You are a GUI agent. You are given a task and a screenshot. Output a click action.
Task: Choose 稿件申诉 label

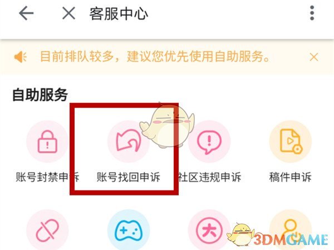(291, 177)
